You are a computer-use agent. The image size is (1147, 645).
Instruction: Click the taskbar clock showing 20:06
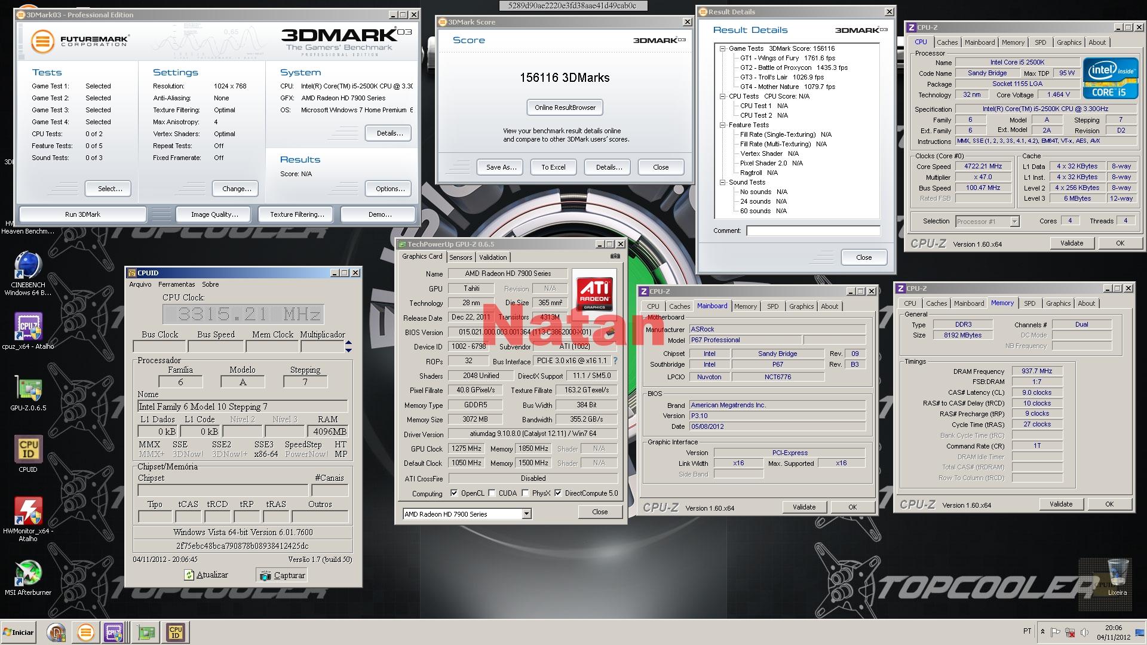point(1113,632)
